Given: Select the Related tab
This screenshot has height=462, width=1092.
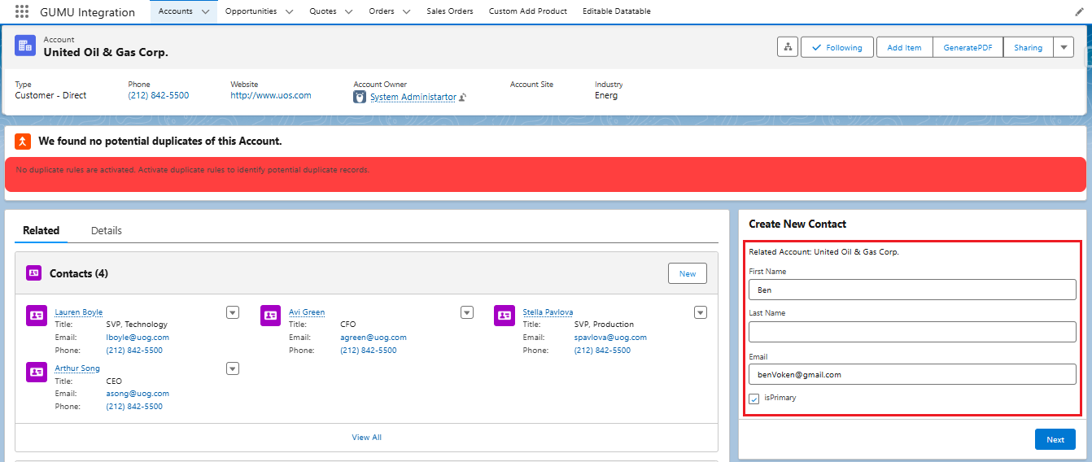Looking at the screenshot, I should tap(41, 230).
